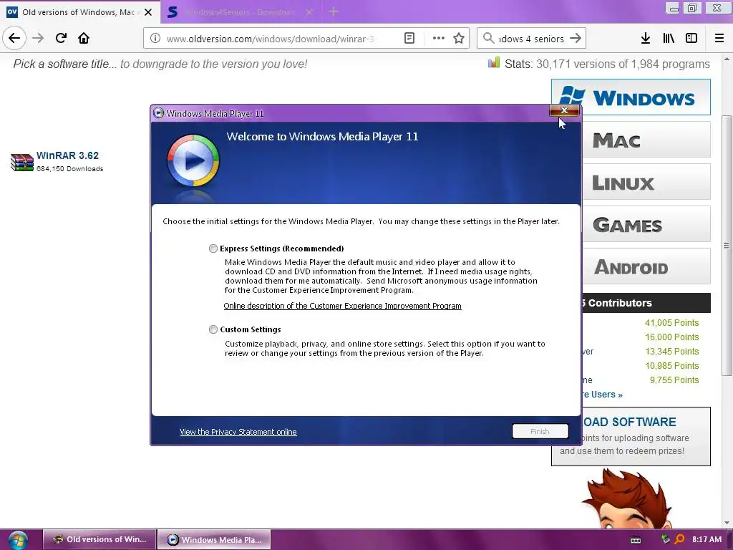Click the page vertical scrollbar thumb
Screen dimensions: 733x550
pyautogui.click(x=727, y=245)
